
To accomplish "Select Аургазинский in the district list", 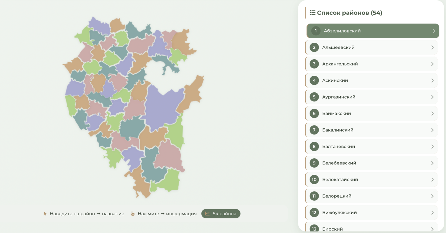I will click(x=371, y=97).
